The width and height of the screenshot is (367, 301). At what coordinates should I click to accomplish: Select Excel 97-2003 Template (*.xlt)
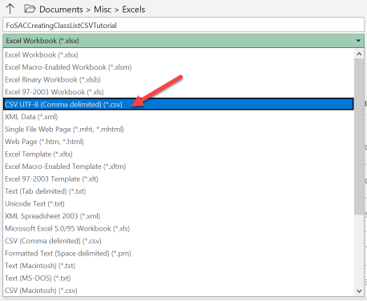(x=179, y=179)
